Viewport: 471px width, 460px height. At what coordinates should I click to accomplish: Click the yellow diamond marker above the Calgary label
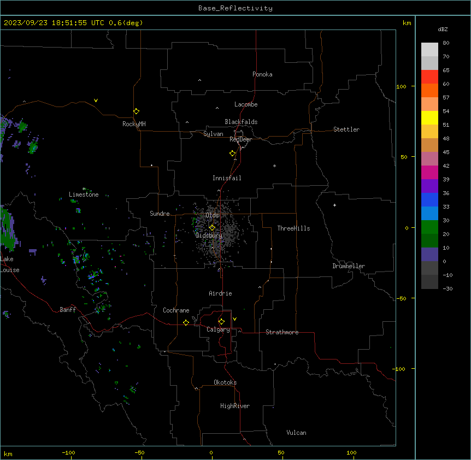click(221, 322)
